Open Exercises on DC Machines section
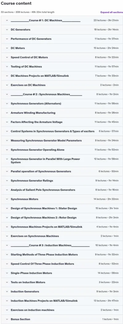The height and width of the screenshot is (324, 123). 62,85
